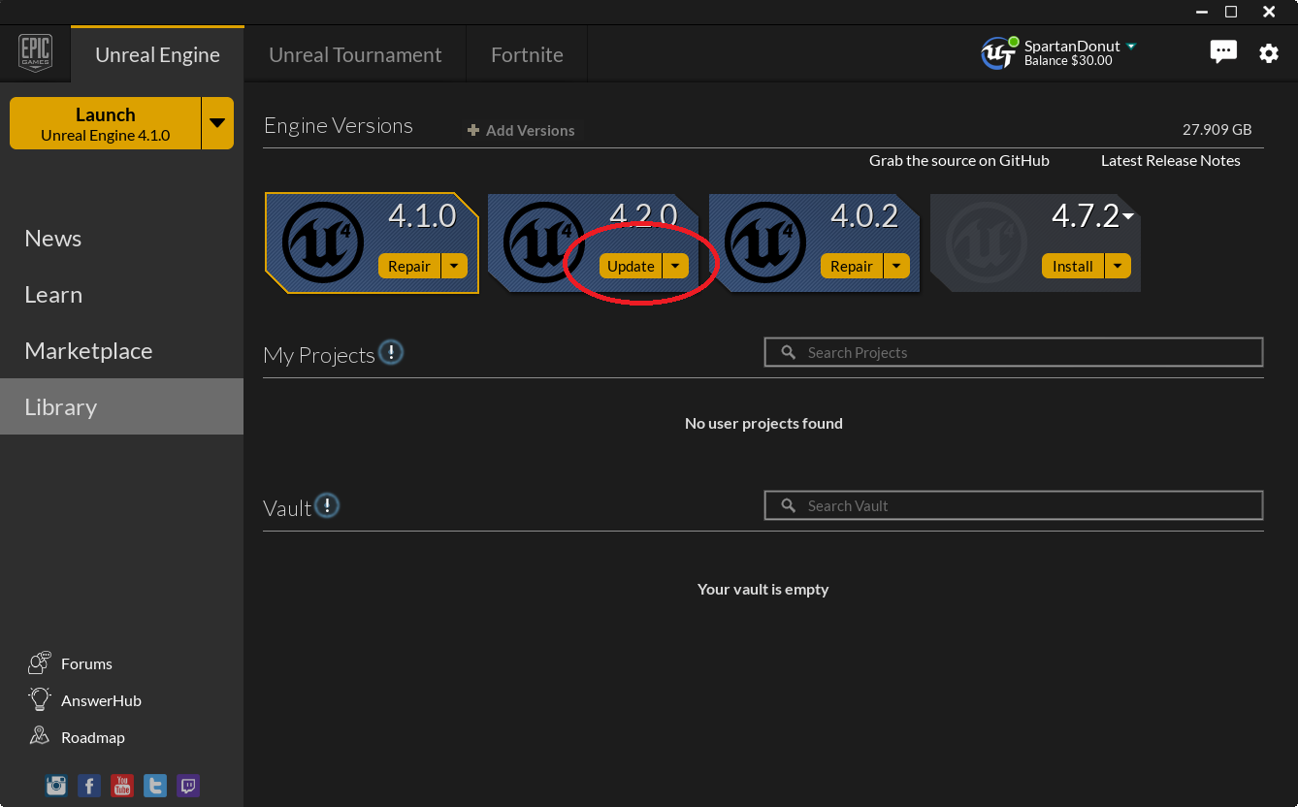Repair engine version 4.1.0
The height and width of the screenshot is (807, 1298).
click(409, 266)
